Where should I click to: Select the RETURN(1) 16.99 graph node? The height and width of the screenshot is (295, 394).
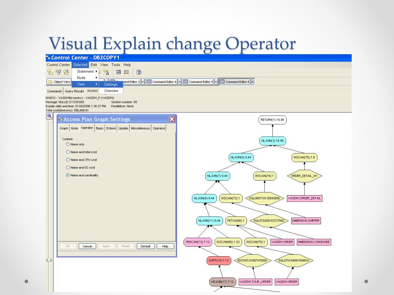[272, 120]
